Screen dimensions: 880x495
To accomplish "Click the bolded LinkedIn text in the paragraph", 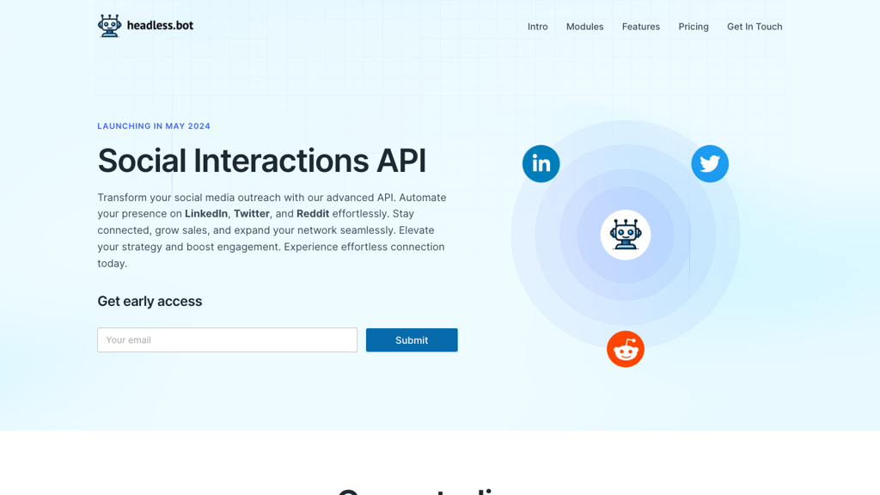I will tap(206, 213).
